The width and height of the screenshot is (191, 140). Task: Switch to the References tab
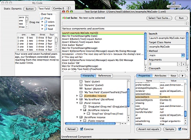point(105,76)
